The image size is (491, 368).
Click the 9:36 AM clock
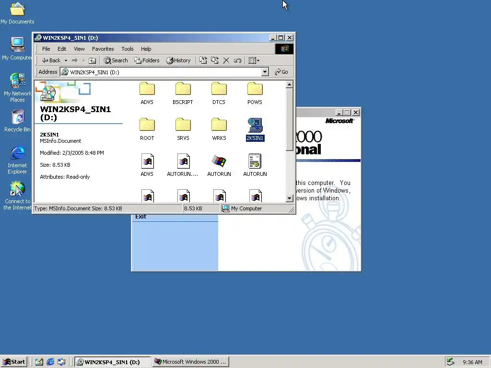[472, 362]
